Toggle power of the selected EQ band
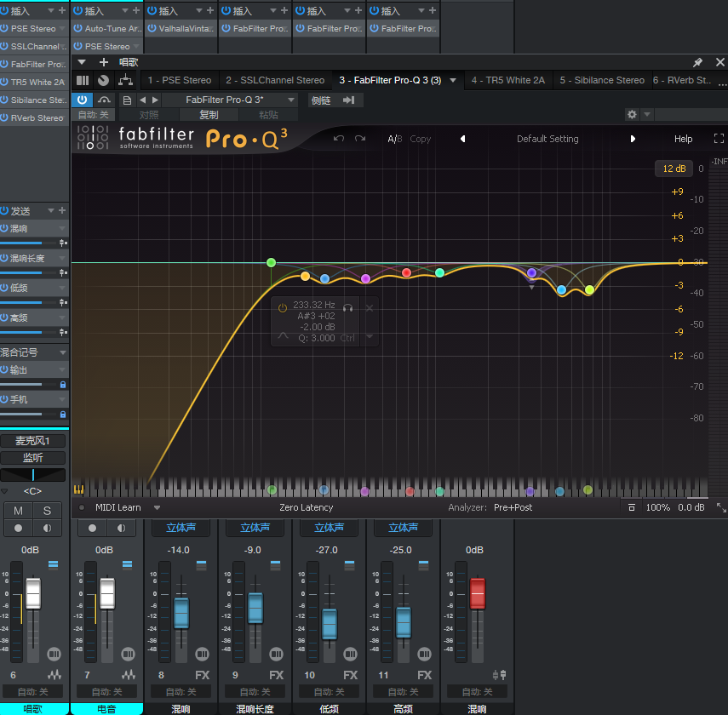728x715 pixels. coord(283,308)
